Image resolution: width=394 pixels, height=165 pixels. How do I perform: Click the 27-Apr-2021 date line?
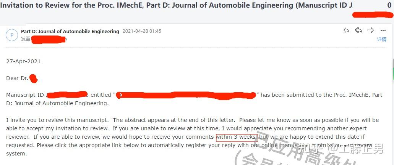(23, 62)
